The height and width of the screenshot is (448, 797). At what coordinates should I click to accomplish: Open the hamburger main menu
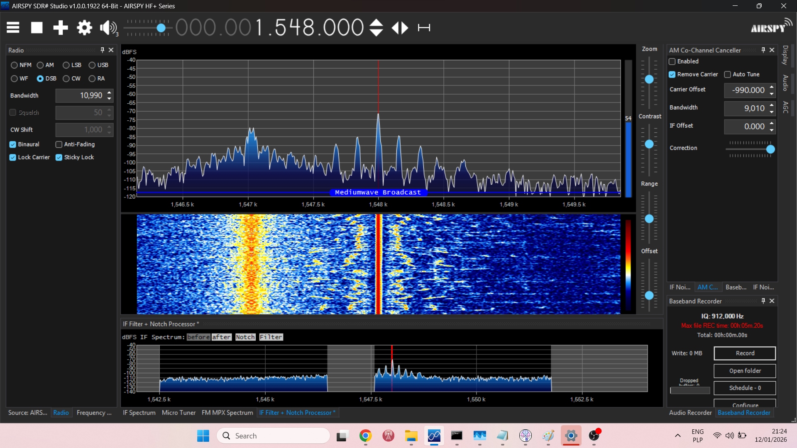click(x=13, y=28)
